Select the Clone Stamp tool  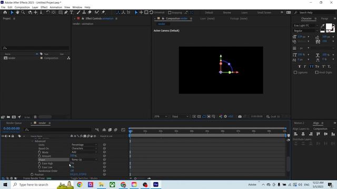[x=84, y=13]
